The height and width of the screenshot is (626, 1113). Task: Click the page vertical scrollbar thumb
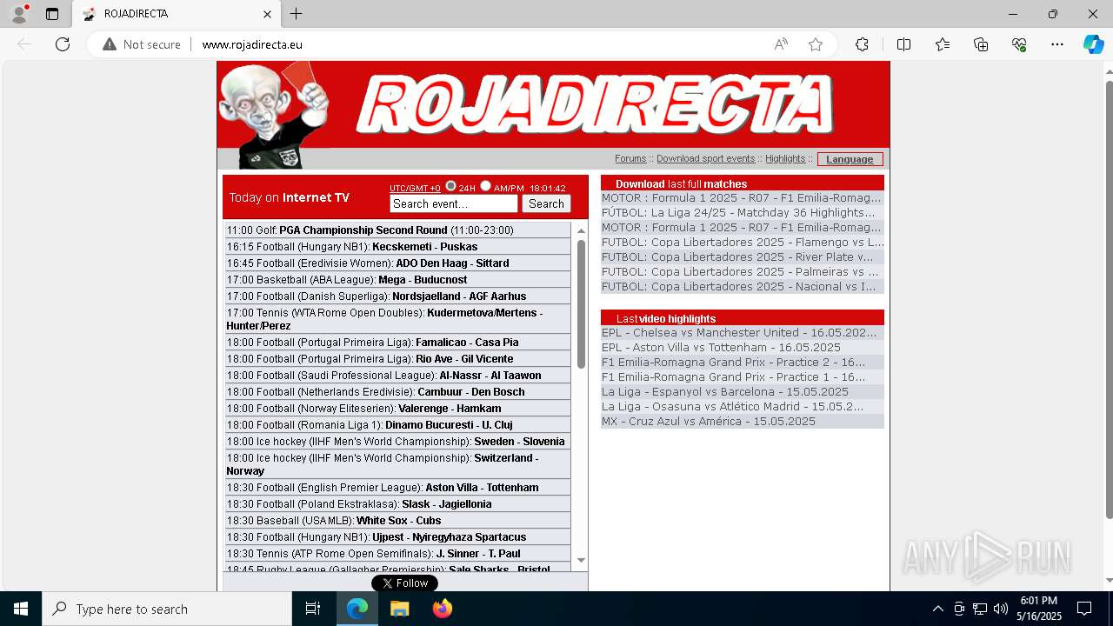click(1109, 300)
